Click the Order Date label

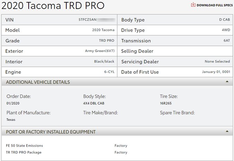pyautogui.click(x=19, y=96)
